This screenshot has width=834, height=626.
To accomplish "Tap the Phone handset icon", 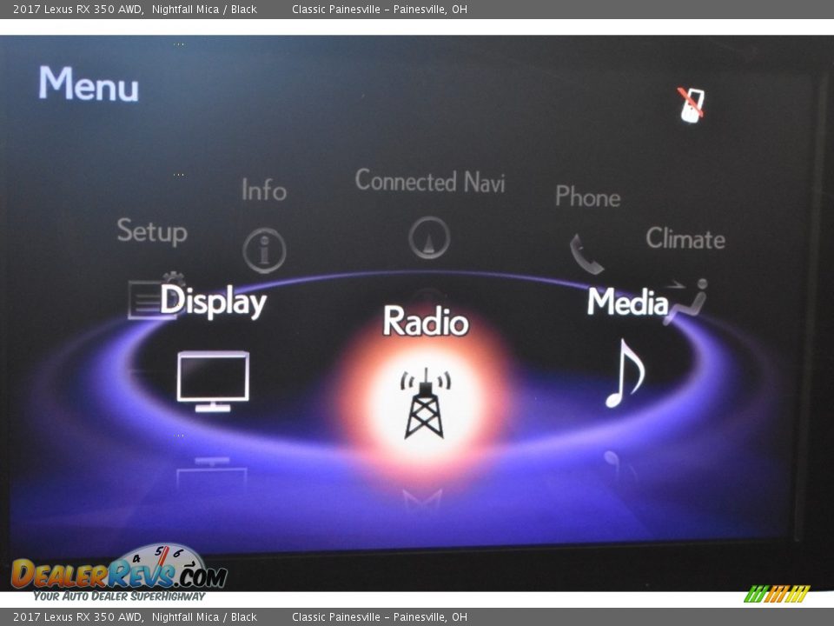I will [586, 253].
